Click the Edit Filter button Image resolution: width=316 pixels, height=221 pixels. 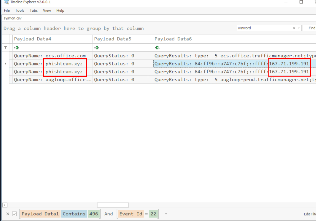click(x=310, y=214)
